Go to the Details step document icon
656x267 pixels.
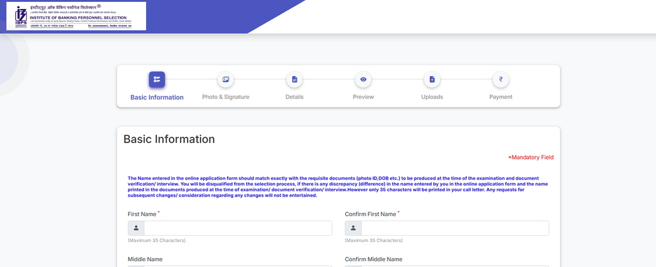point(295,80)
